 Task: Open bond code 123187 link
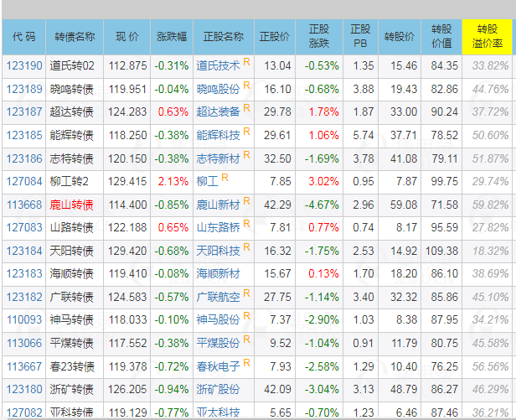[x=24, y=112]
